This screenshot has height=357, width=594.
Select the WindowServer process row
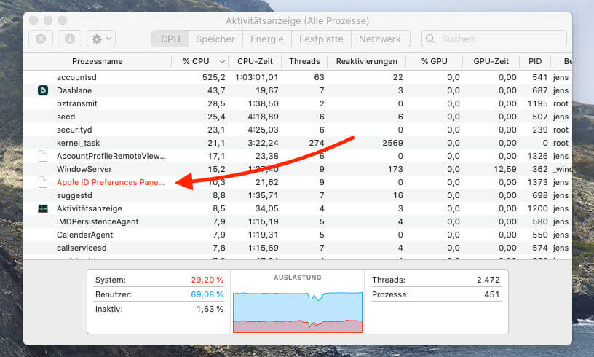pyautogui.click(x=298, y=169)
